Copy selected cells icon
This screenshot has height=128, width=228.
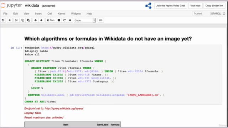22,20
